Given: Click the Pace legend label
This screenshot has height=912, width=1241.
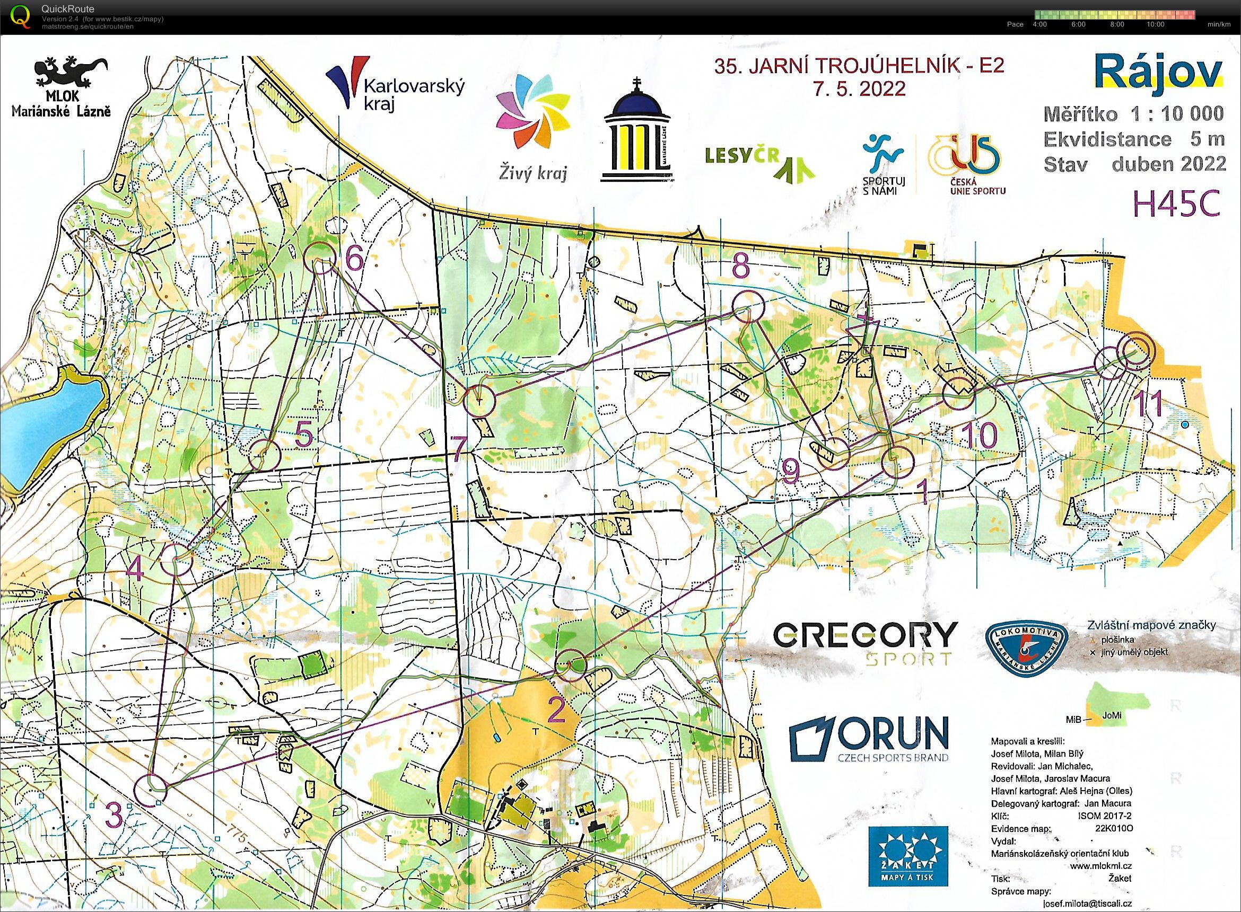Looking at the screenshot, I should tap(1015, 25).
